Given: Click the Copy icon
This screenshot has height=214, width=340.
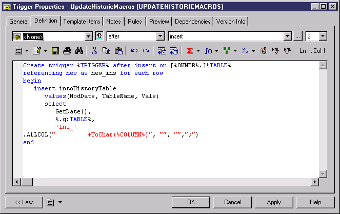Looking at the screenshot, I should 107,51.
